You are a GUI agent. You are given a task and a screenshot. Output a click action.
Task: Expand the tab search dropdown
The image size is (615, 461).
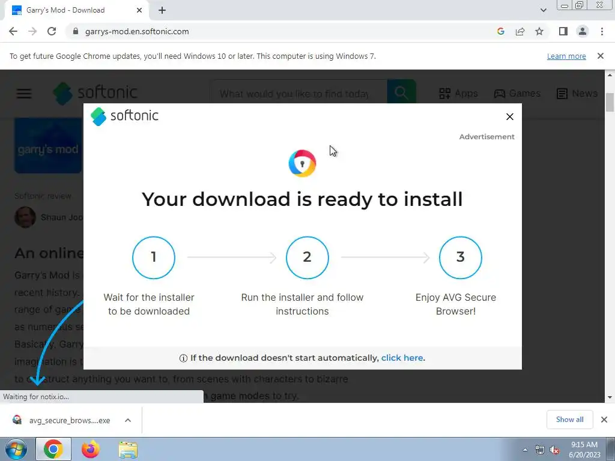point(543,10)
